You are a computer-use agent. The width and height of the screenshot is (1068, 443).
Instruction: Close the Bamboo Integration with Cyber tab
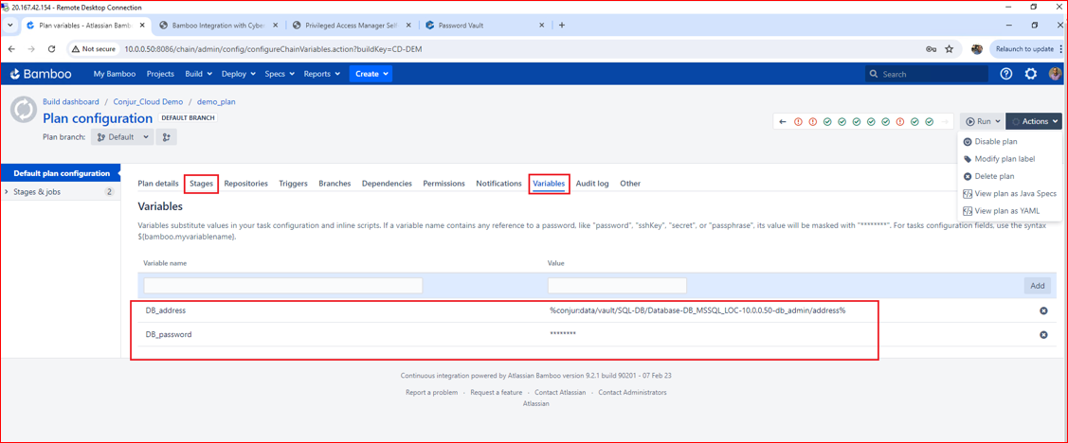(276, 26)
